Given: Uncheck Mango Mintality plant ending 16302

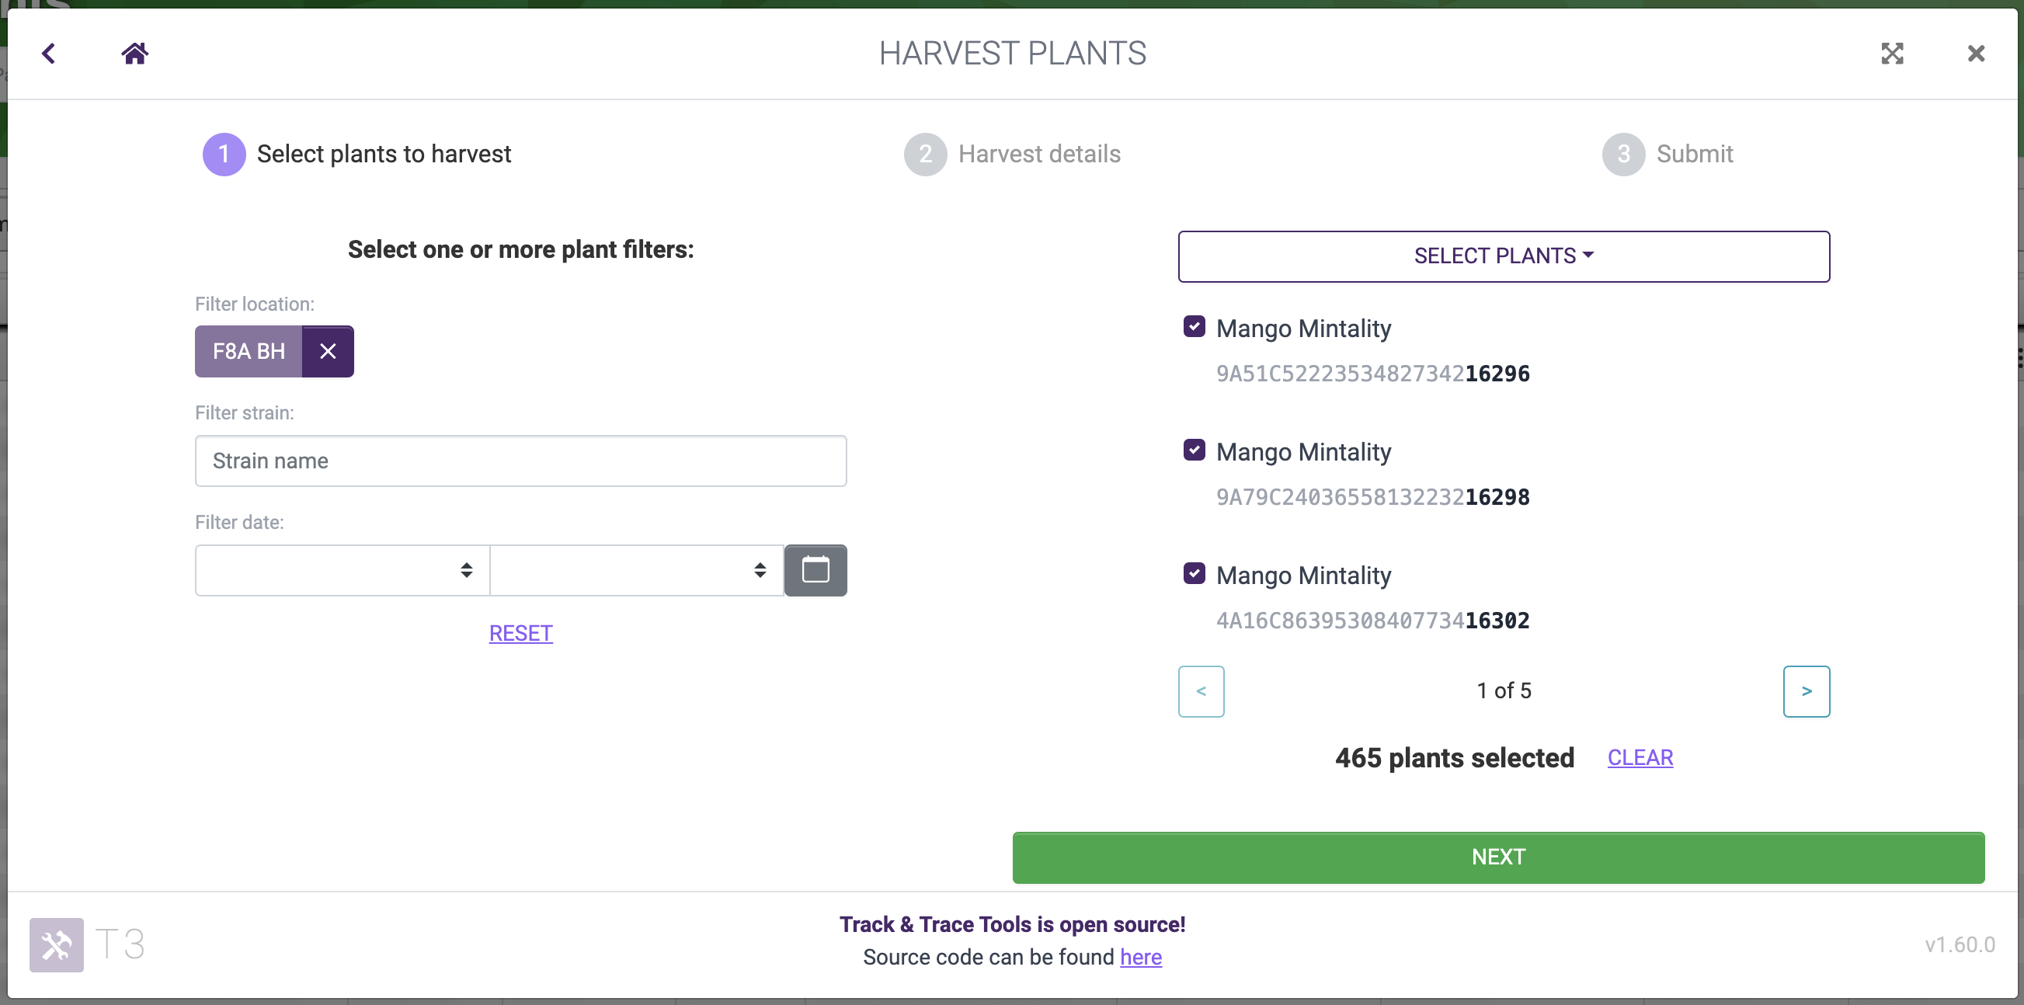Looking at the screenshot, I should pyautogui.click(x=1194, y=574).
